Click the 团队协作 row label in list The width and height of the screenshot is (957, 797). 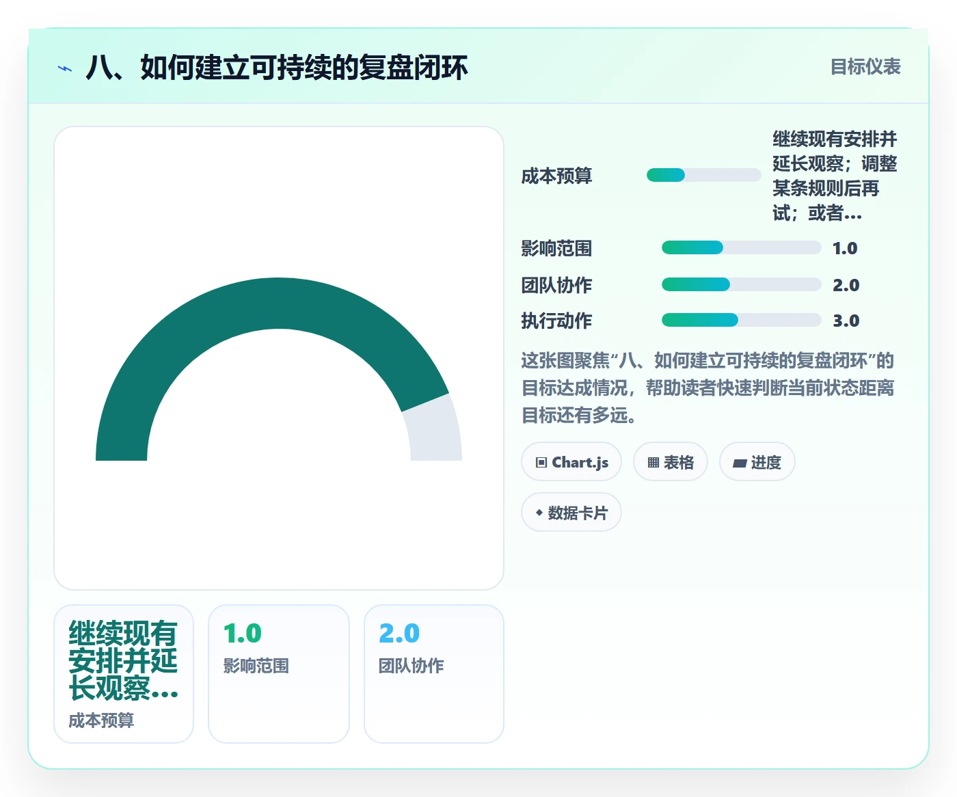point(556,285)
